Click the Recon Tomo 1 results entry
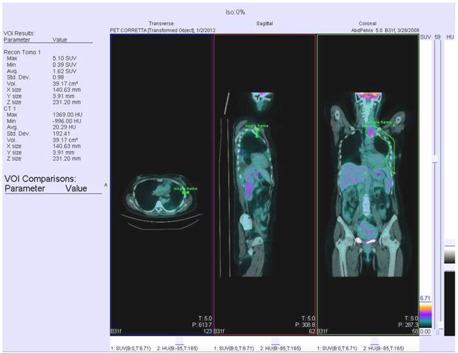The width and height of the screenshot is (458, 353). [x=23, y=50]
